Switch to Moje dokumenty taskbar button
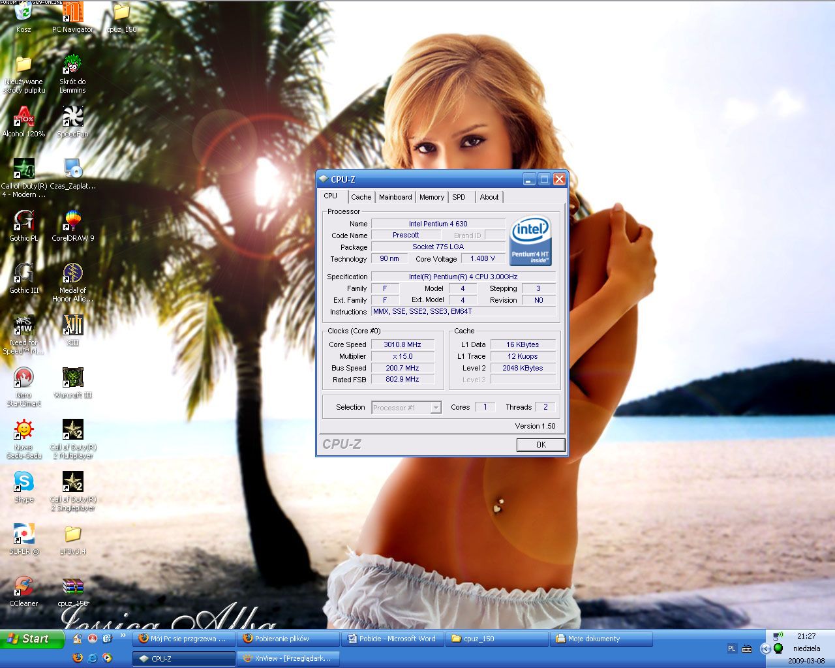This screenshot has height=668, width=835. point(601,639)
